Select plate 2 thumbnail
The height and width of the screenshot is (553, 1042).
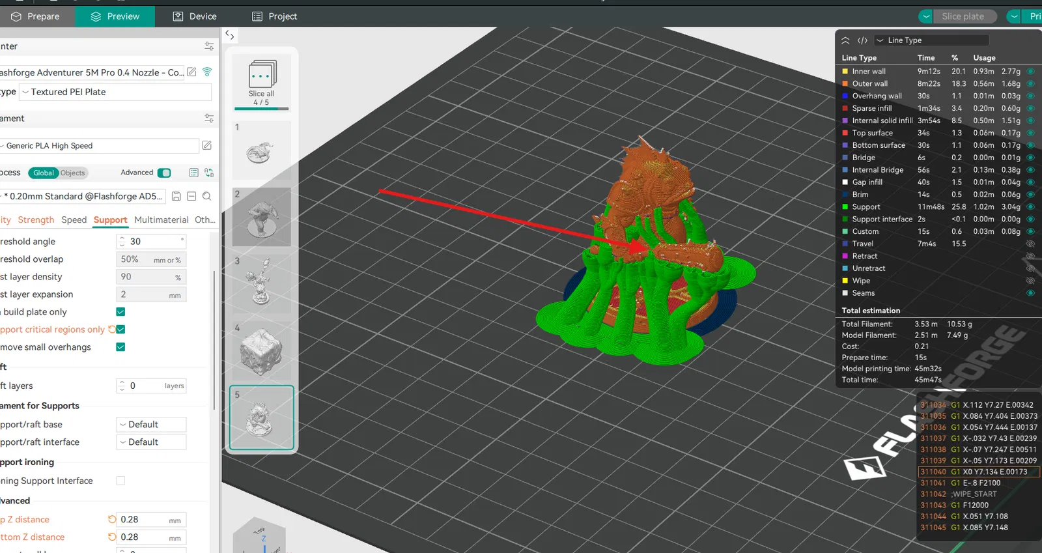pyautogui.click(x=262, y=217)
